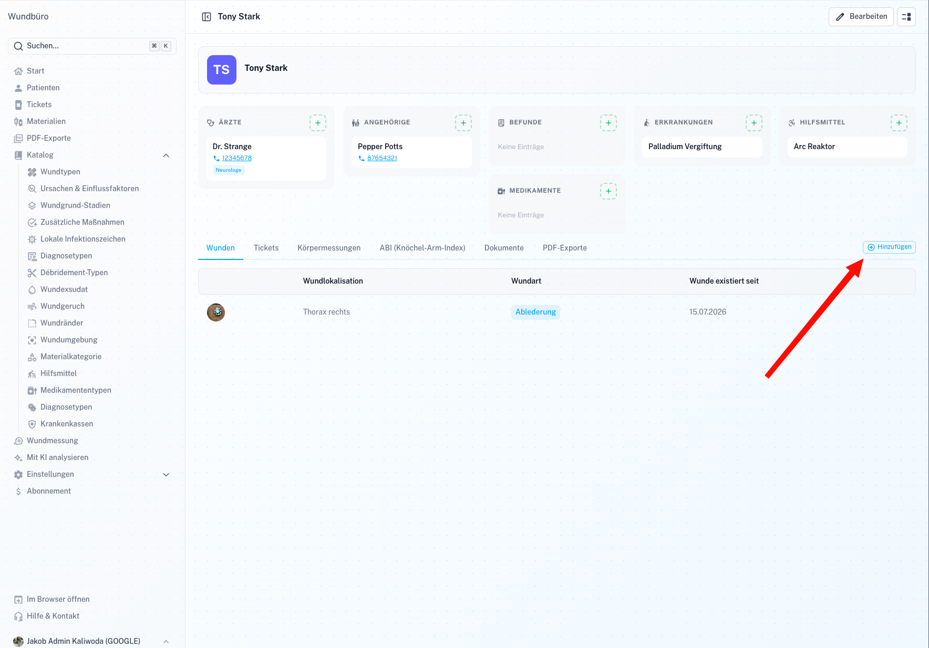Focus the Suchen search field
Image resolution: width=929 pixels, height=648 pixels.
coord(92,46)
